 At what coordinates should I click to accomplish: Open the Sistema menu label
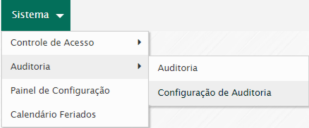tap(30, 15)
